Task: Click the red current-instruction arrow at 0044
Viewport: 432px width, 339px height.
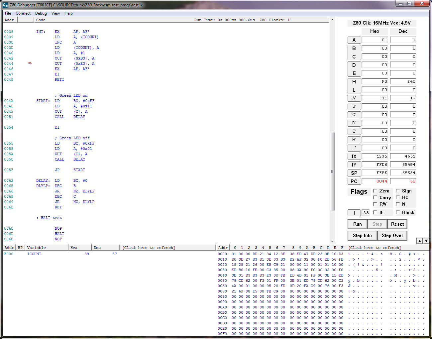Action: [30, 63]
